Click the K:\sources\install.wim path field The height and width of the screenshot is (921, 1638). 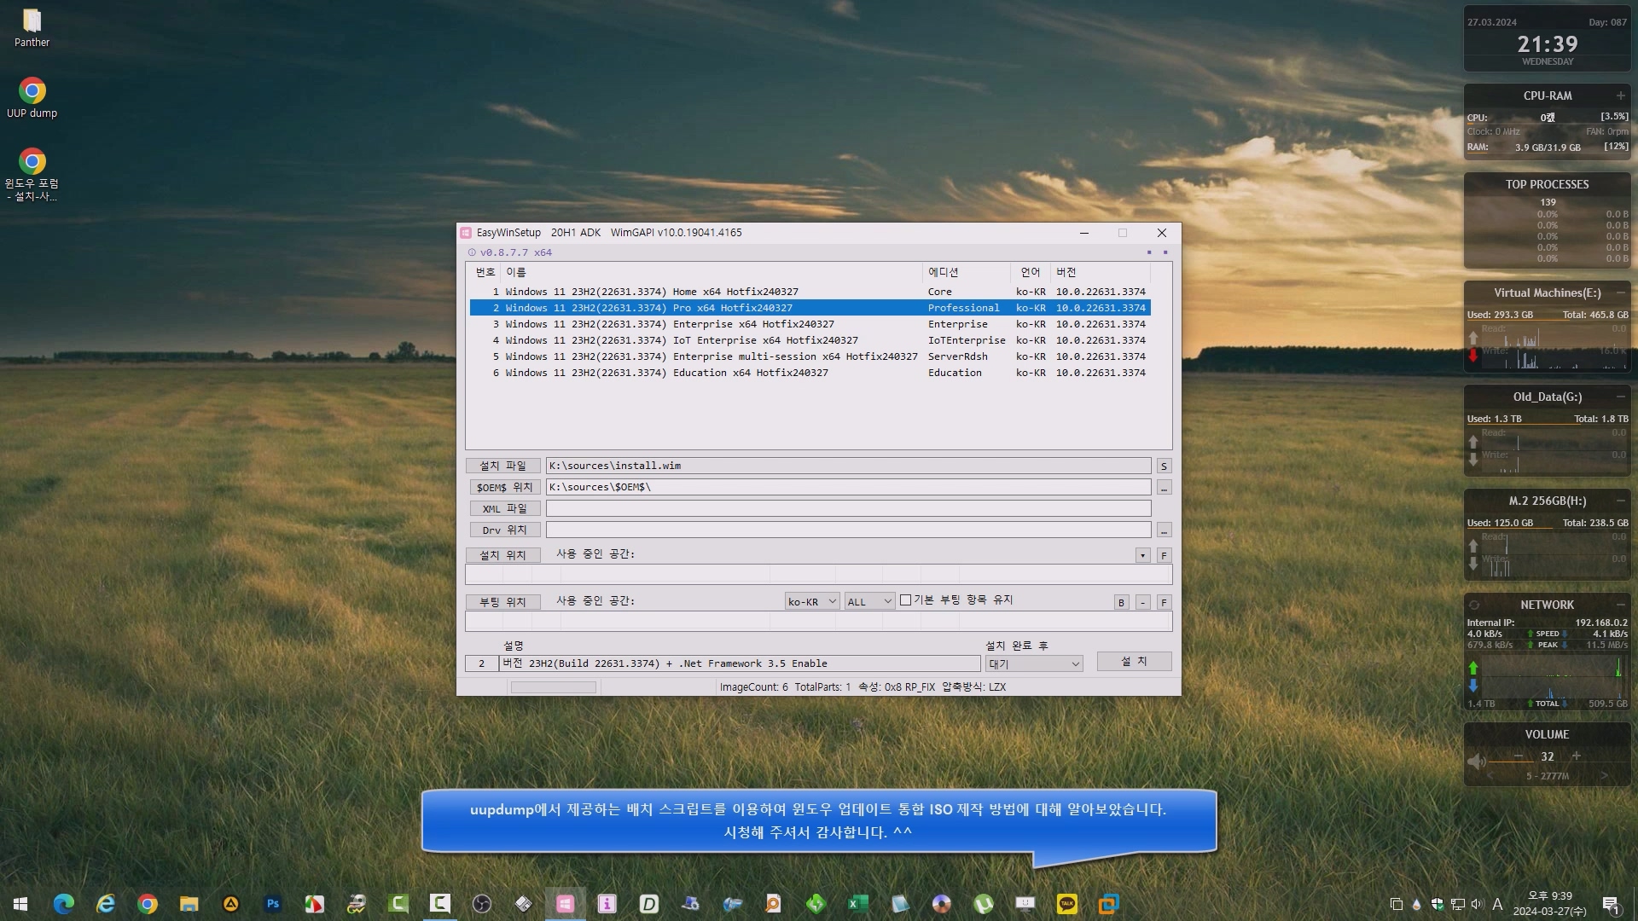pos(848,466)
